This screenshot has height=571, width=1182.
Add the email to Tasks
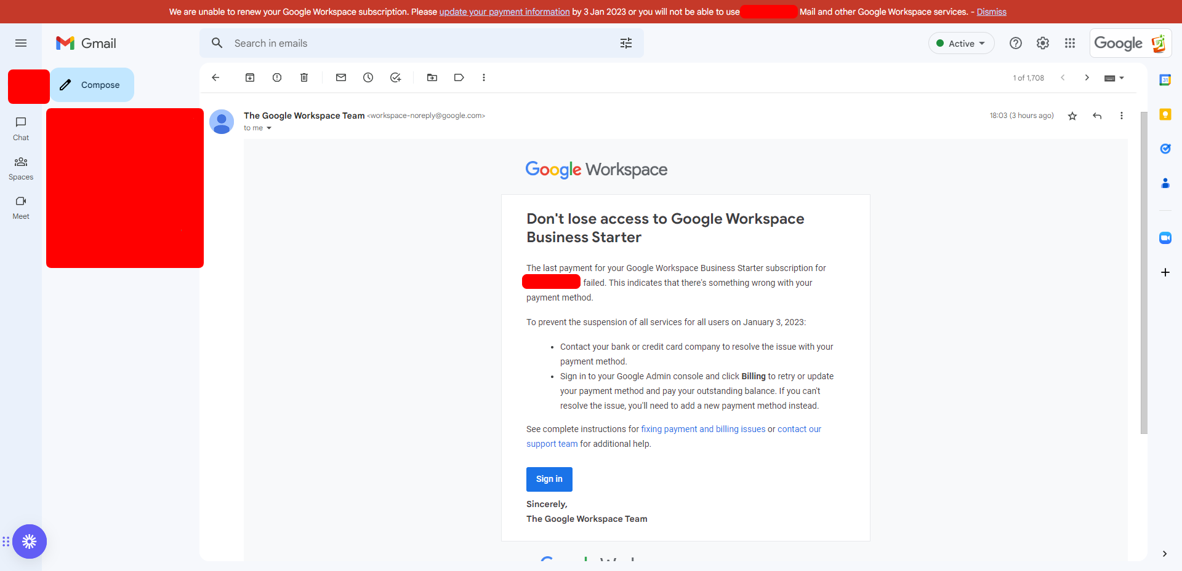tap(395, 77)
